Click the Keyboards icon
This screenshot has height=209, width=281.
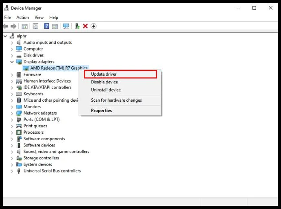tap(19, 94)
